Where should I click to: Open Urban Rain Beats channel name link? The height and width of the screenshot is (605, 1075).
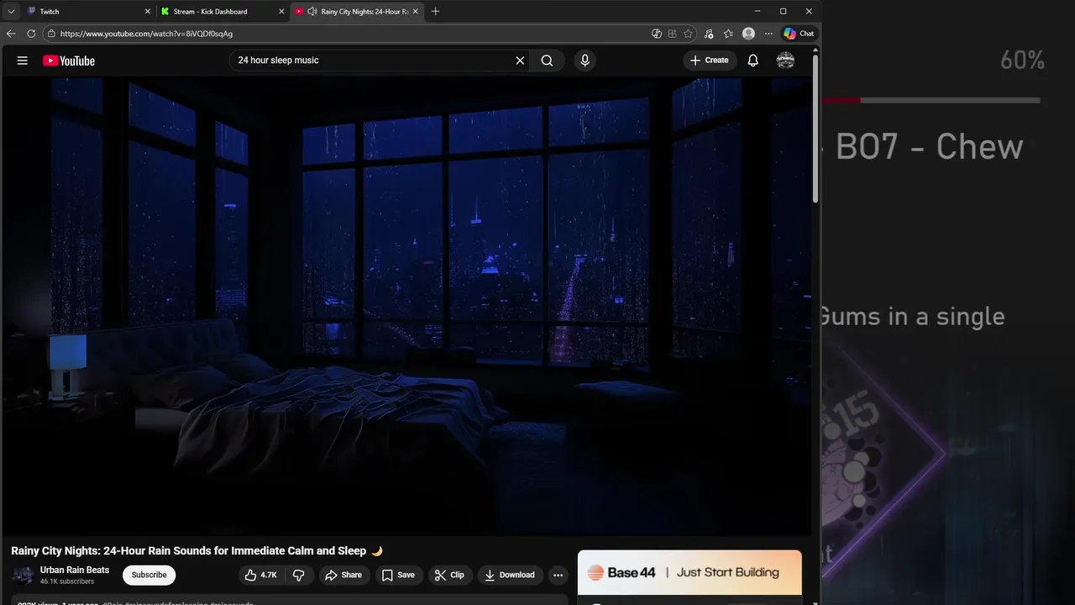[75, 570]
